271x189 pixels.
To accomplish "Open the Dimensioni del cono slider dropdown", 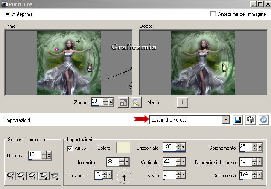I will [x=259, y=162].
